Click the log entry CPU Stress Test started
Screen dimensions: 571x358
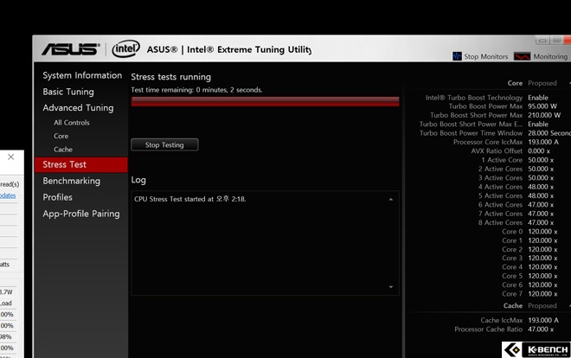[x=189, y=199]
